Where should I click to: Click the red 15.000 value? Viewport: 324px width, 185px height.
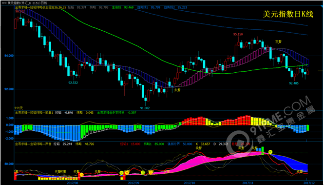pyautogui.click(x=135, y=144)
